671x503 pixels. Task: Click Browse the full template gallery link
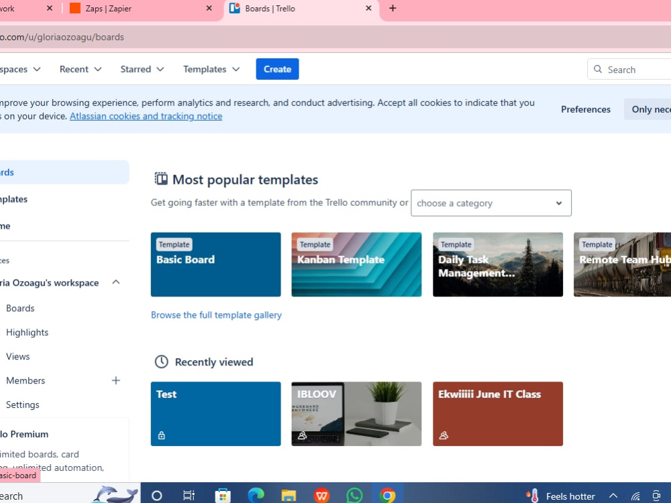point(216,315)
